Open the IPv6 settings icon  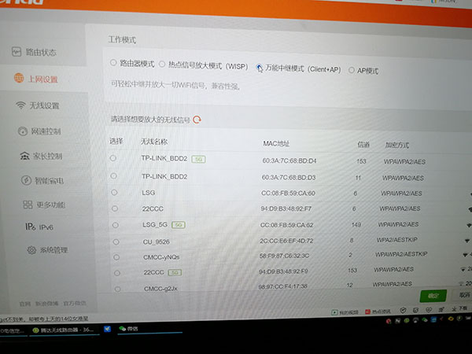[28, 227]
